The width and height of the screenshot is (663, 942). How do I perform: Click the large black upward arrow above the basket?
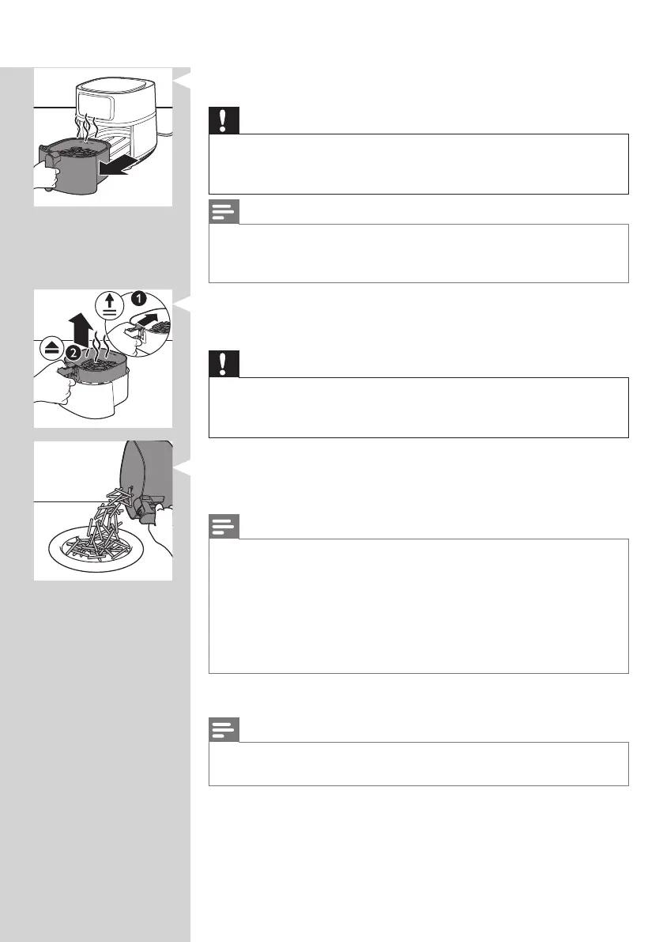[80, 330]
